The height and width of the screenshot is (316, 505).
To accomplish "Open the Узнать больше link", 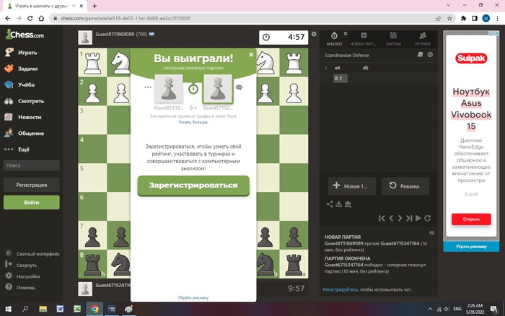I will tap(193, 122).
